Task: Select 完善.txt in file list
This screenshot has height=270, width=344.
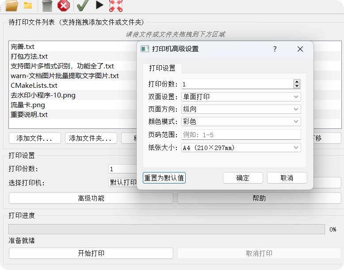Action: [73, 46]
